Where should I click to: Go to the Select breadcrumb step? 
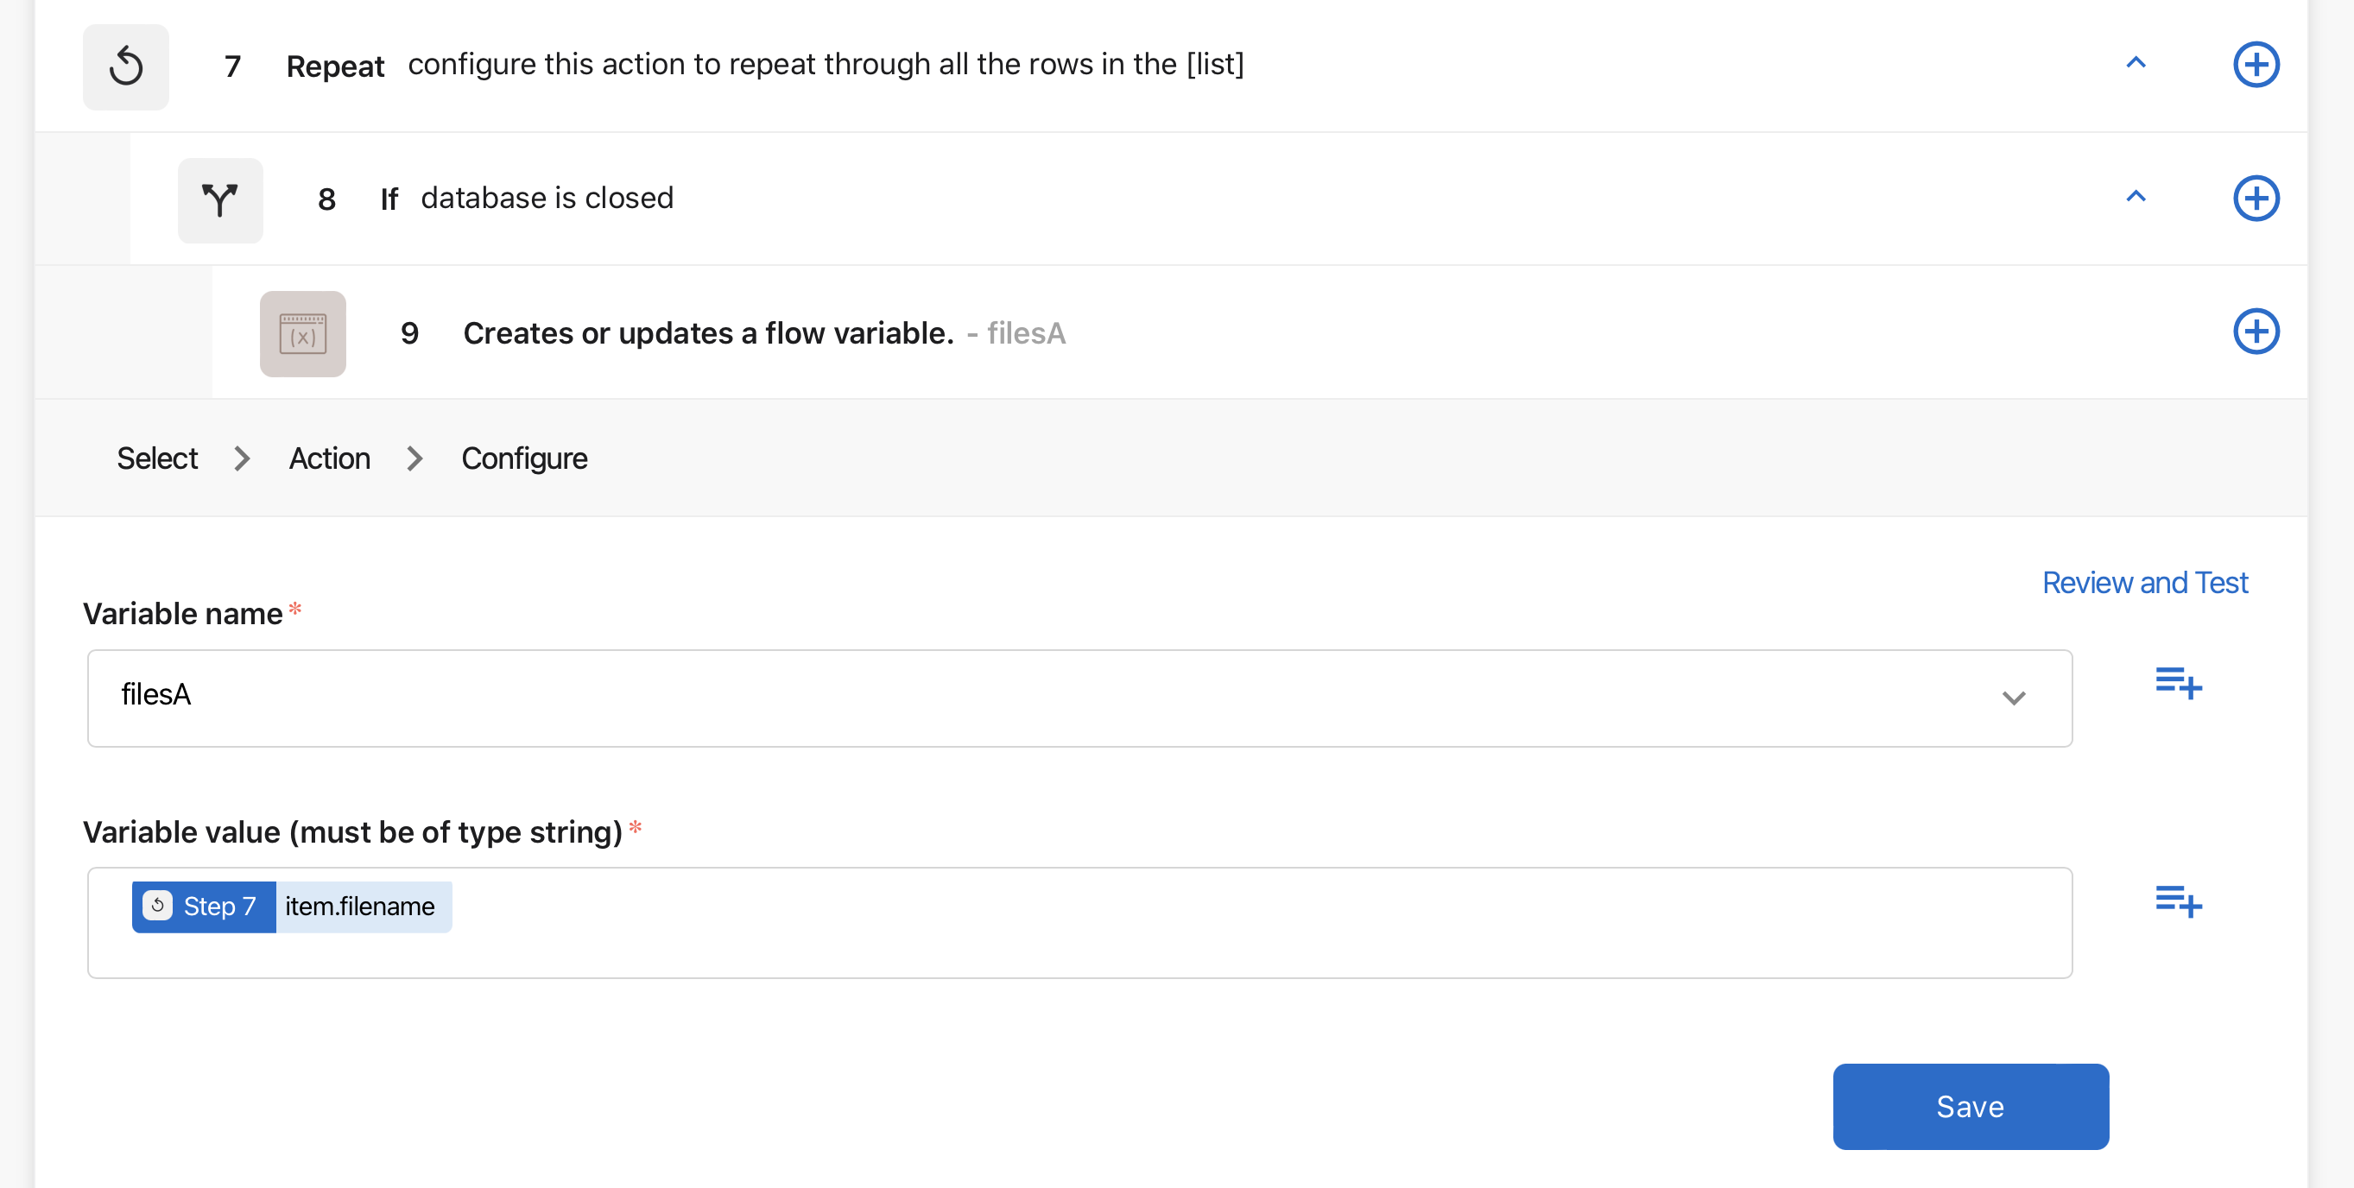click(157, 458)
